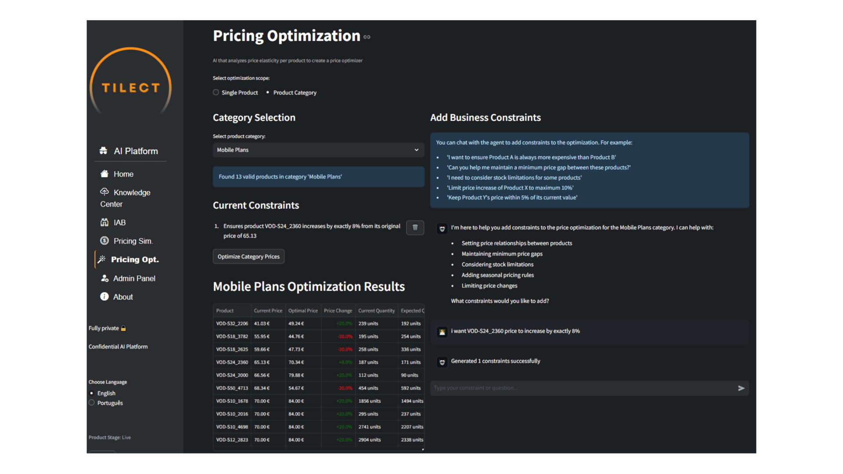
Task: Go to the AI Platform menu entry
Action: tap(135, 151)
